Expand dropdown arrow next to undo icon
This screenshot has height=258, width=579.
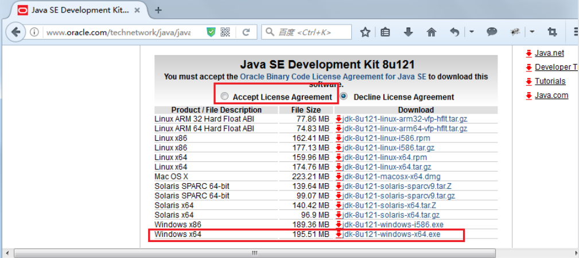point(472,32)
